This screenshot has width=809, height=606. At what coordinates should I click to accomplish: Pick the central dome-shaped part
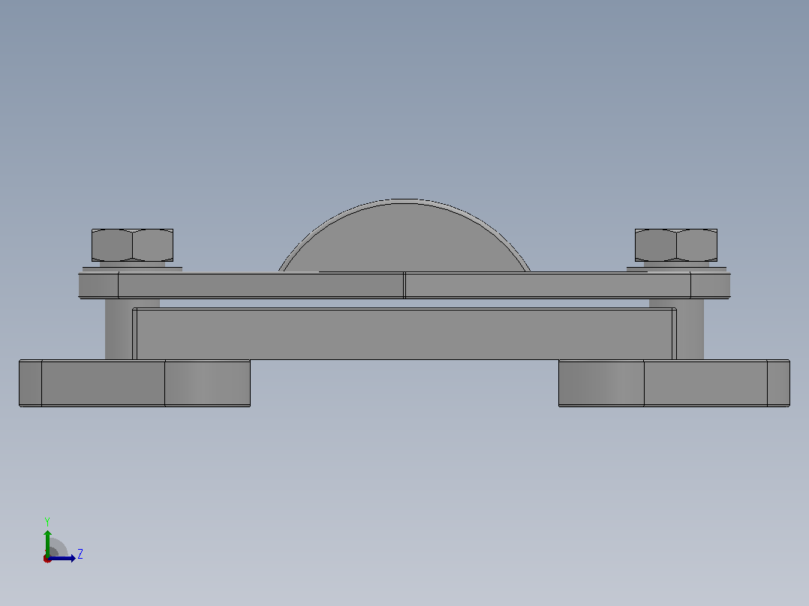pyautogui.click(x=404, y=235)
